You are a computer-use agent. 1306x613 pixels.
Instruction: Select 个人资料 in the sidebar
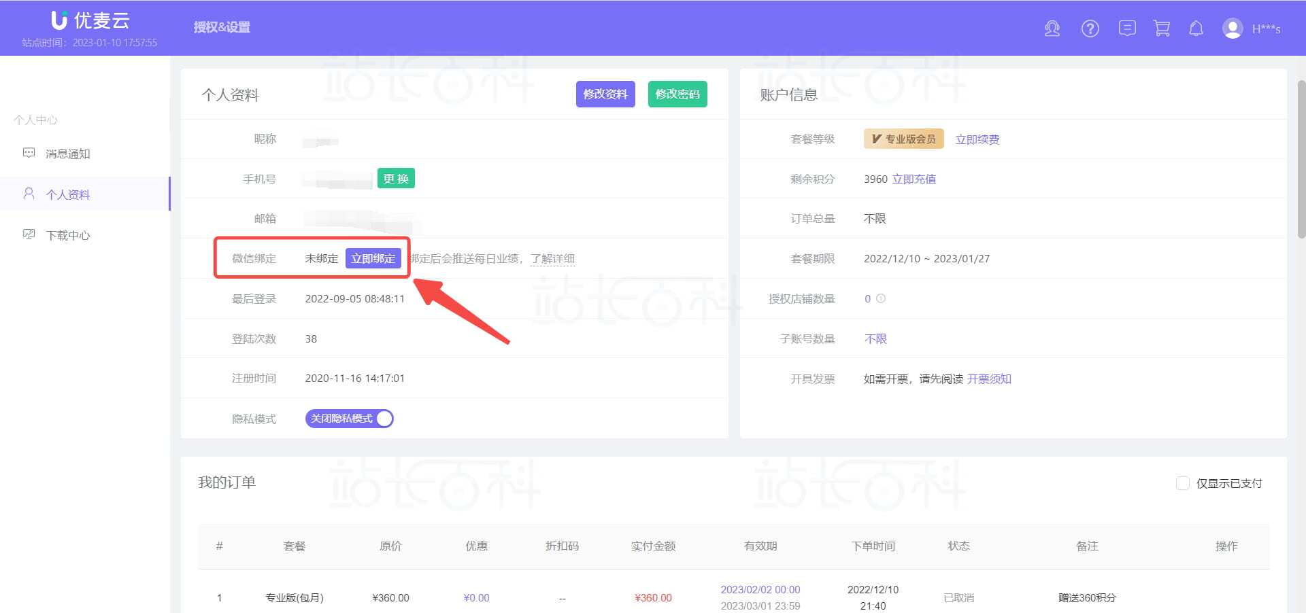pos(67,194)
